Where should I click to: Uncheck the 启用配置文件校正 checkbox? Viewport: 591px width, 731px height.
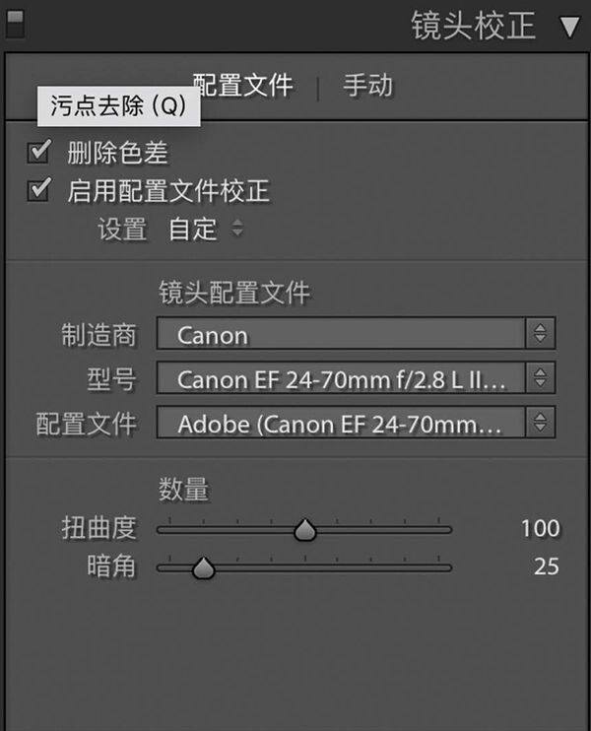38,189
